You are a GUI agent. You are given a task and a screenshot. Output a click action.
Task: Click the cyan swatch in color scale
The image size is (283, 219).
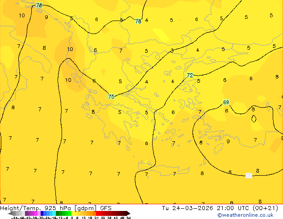[x=54, y=213]
